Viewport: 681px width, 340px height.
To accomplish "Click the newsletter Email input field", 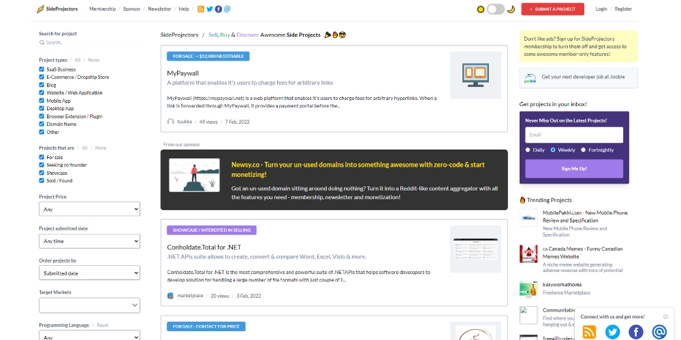I will [573, 135].
